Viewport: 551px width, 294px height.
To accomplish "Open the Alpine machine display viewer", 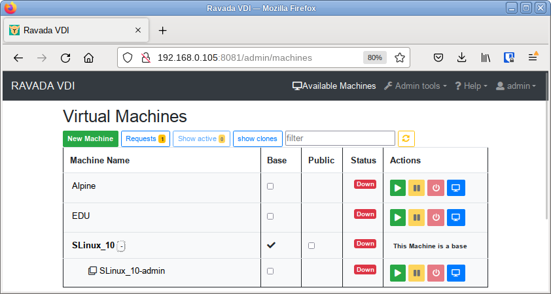I will coord(455,188).
